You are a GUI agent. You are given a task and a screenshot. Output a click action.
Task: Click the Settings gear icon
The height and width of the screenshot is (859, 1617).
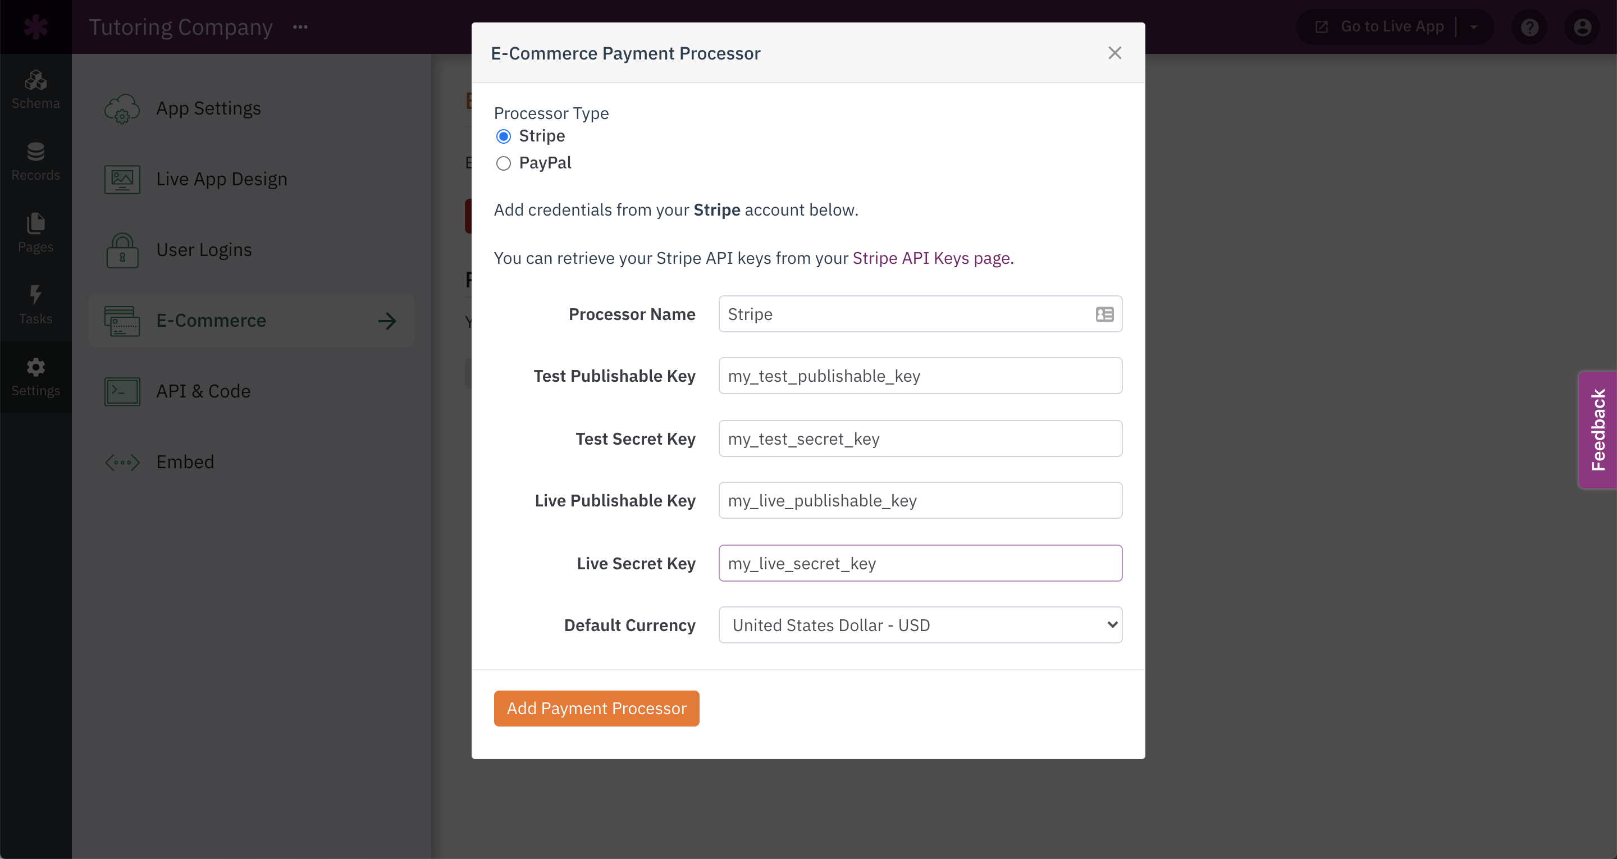pyautogui.click(x=36, y=367)
